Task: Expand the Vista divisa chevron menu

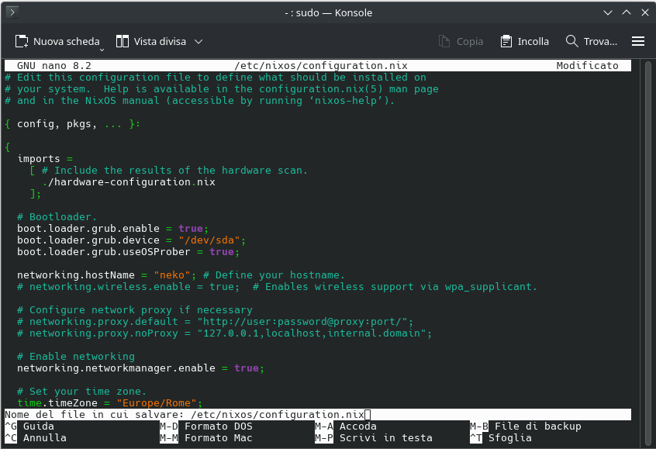Action: [199, 41]
